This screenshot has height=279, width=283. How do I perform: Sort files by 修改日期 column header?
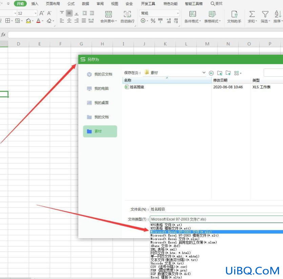click(231, 80)
